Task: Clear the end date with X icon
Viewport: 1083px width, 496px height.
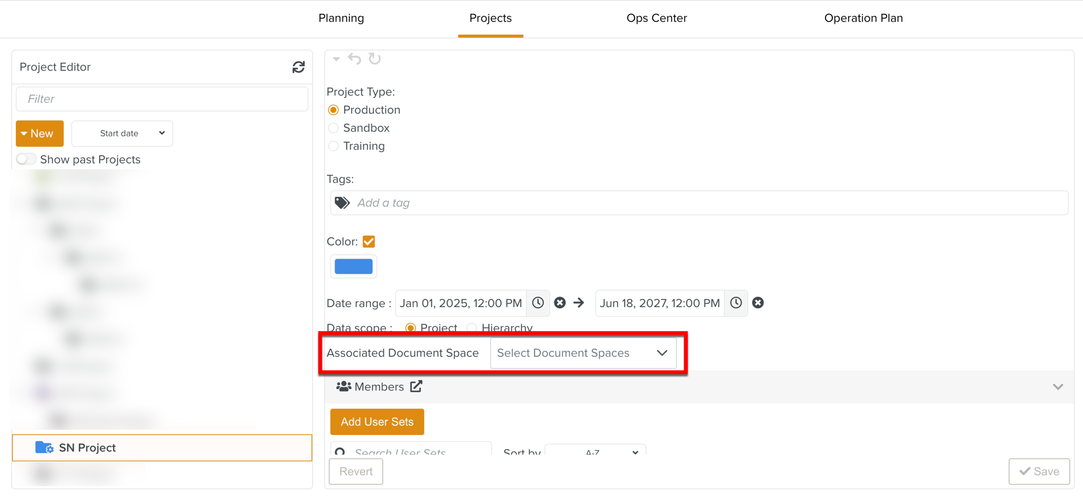Action: 758,303
